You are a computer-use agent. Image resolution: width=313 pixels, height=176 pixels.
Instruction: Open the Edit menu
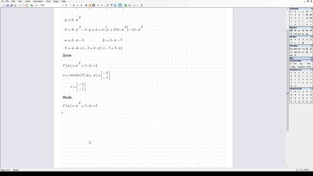click(13, 1)
